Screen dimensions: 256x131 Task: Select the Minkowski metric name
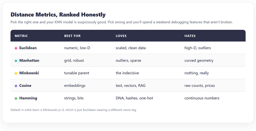click(29, 73)
